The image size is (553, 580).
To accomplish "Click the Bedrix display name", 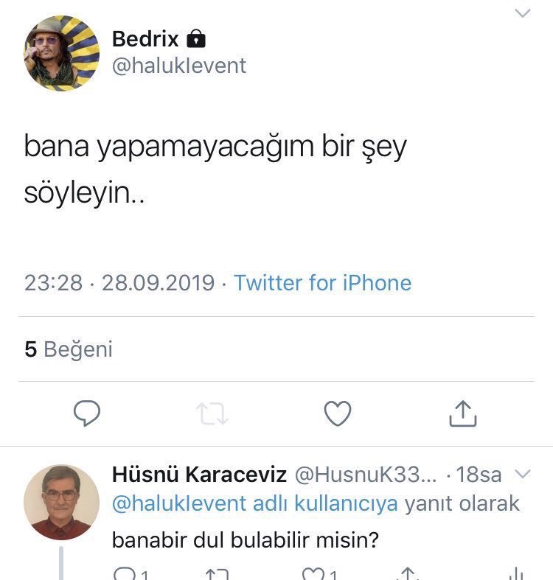I will (x=145, y=38).
